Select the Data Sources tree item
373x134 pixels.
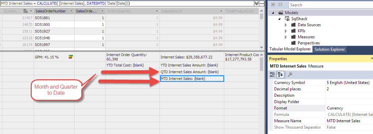(x=309, y=25)
